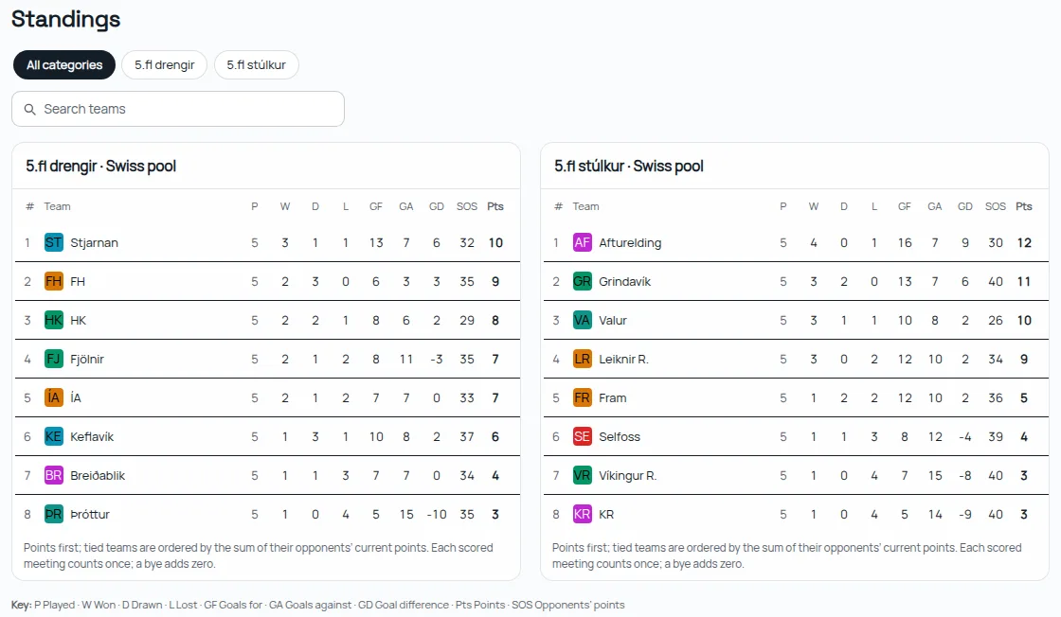The image size is (1061, 617).
Task: Focus the Search teams field
Action: click(x=178, y=109)
